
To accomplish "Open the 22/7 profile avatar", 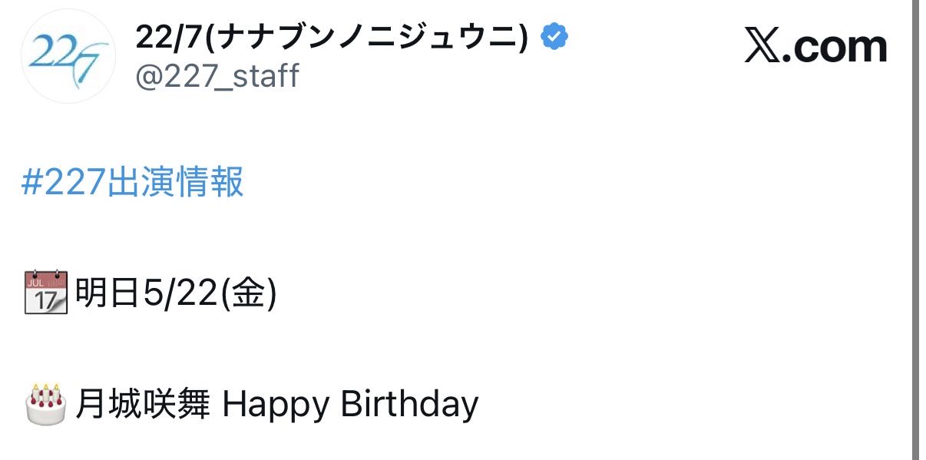I will 68,57.
